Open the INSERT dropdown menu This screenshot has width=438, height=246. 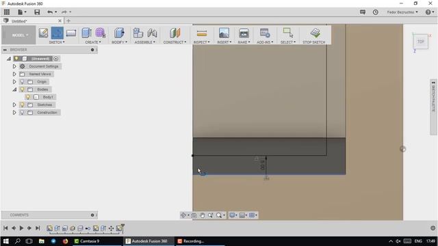(224, 42)
